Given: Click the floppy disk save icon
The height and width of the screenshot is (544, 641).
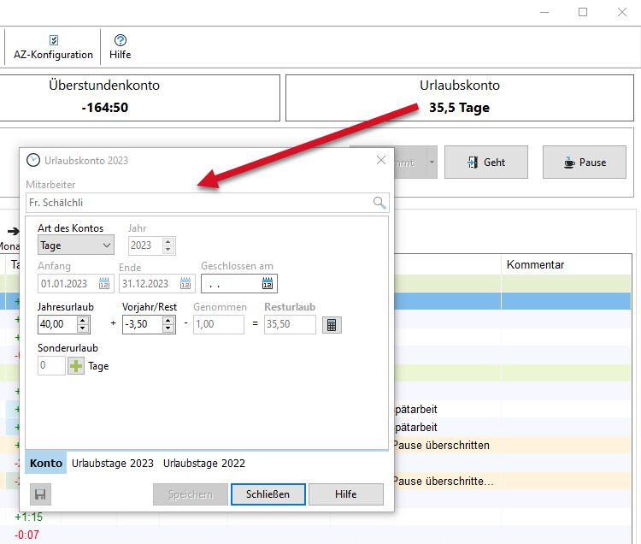Looking at the screenshot, I should (39, 494).
